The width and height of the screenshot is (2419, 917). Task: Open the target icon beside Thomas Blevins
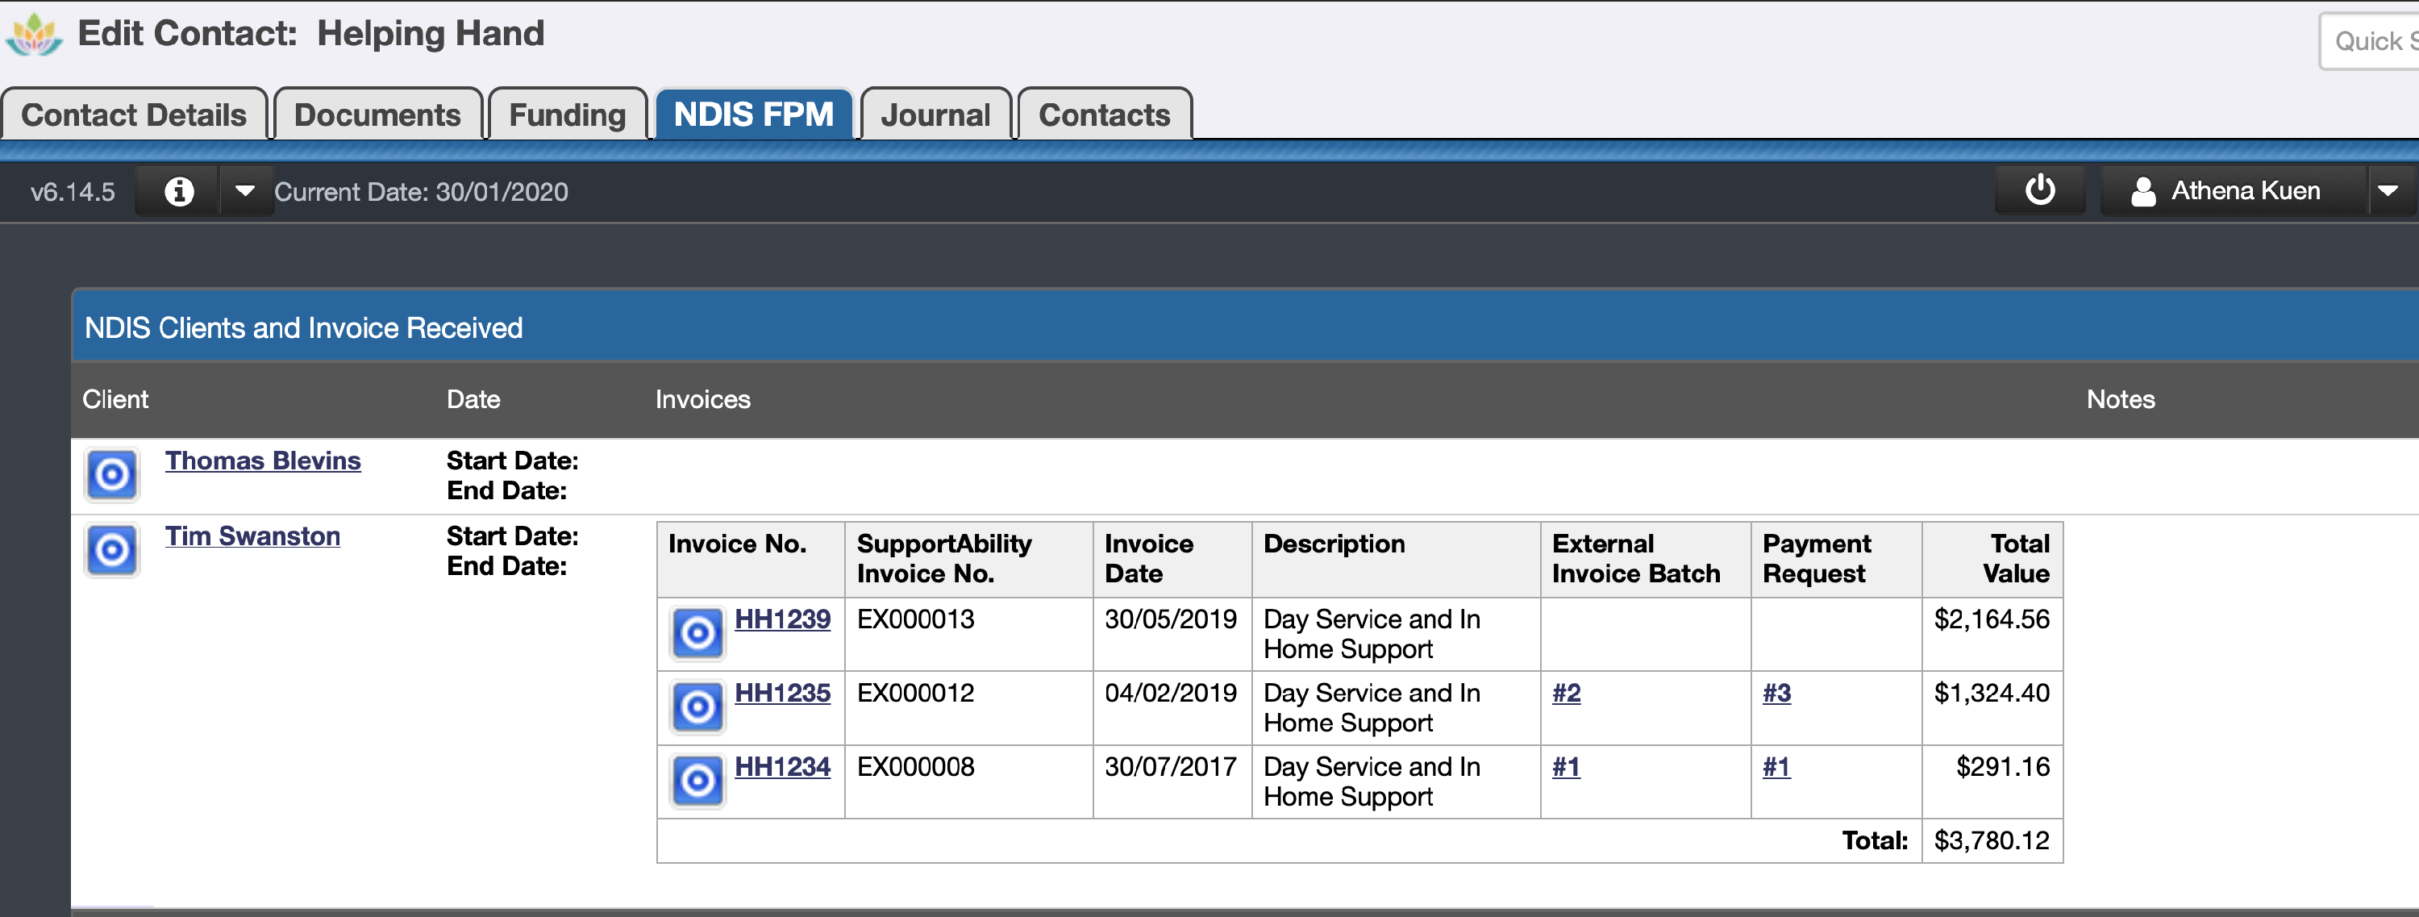110,474
